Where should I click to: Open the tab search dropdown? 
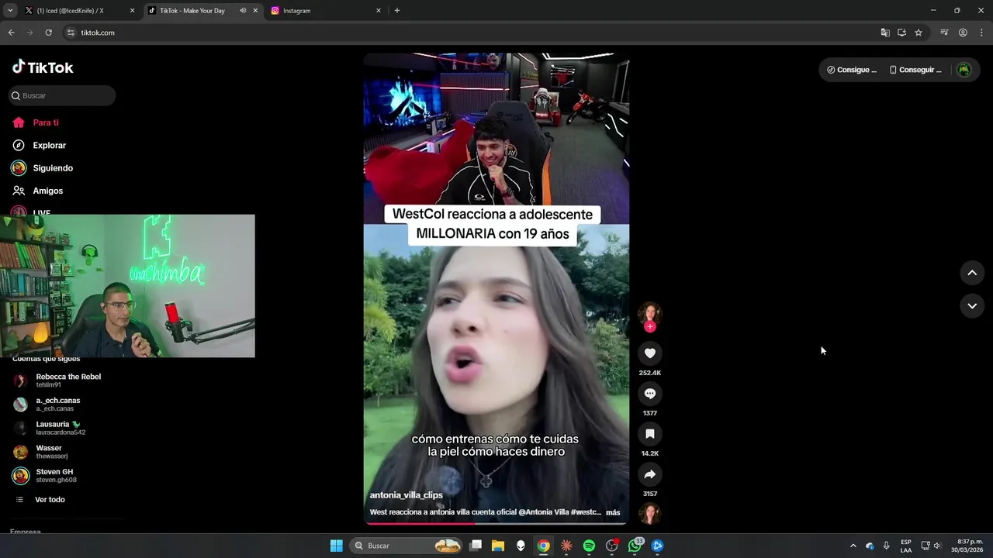(10, 11)
